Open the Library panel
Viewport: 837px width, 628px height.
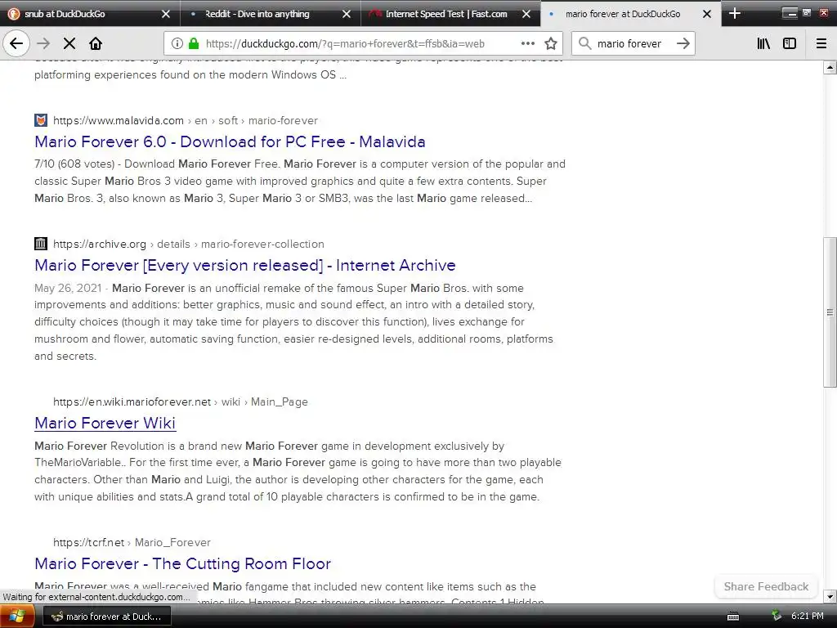[x=763, y=44]
